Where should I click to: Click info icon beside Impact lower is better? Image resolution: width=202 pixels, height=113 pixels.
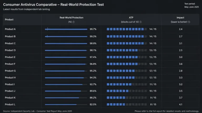189,22
